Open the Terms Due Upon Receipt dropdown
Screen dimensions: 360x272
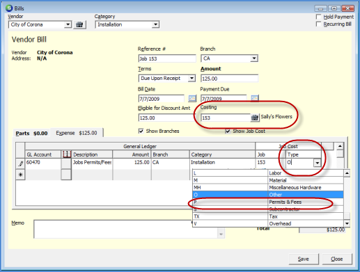(x=191, y=78)
